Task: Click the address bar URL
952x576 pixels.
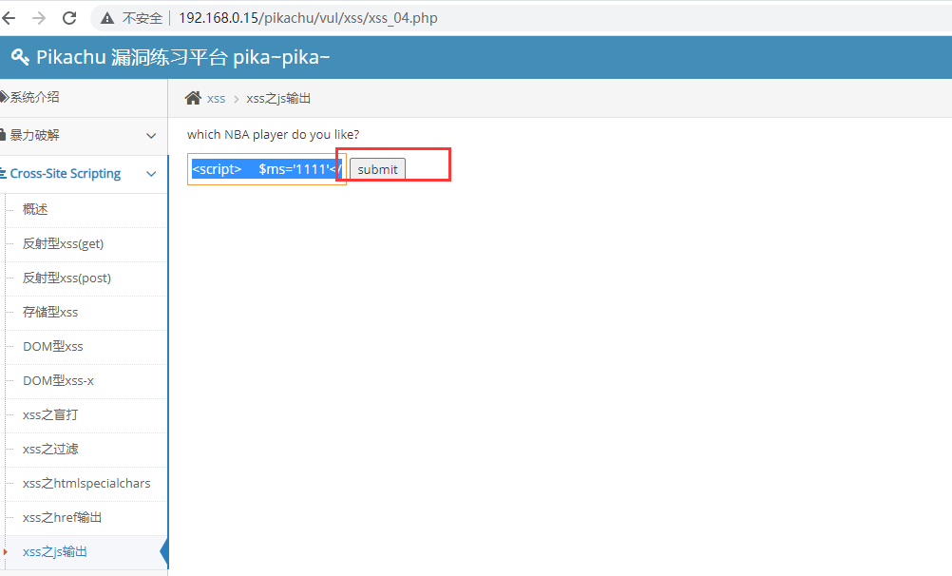Action: click(x=307, y=18)
